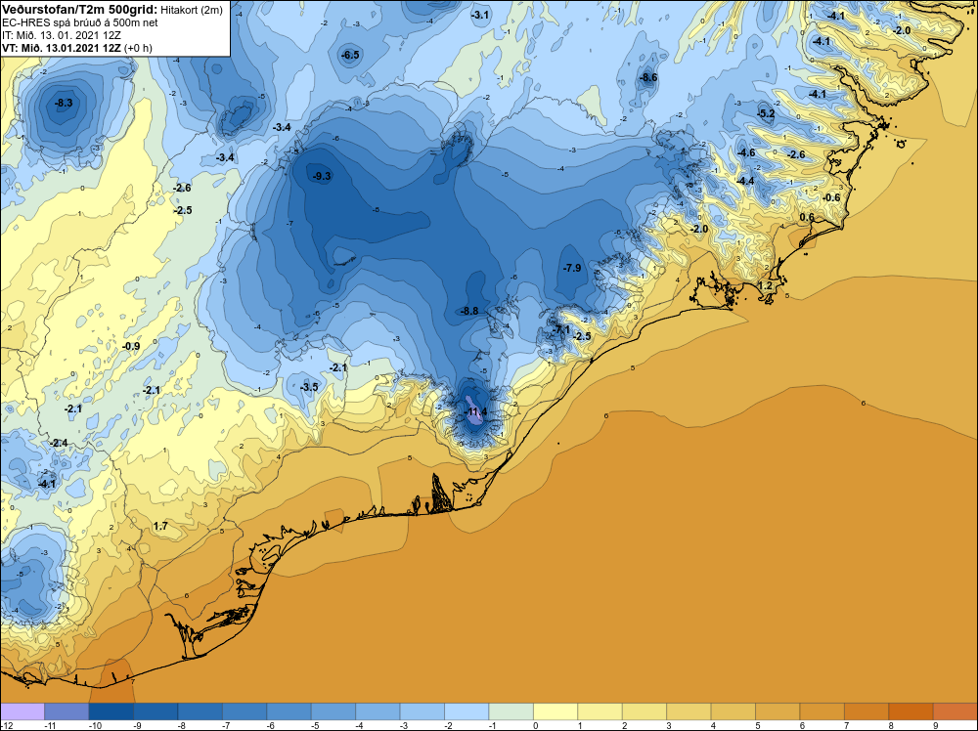978x731 pixels.
Task: Click the map title "Veðurstofan/T2m 500grid"
Action: click(79, 10)
